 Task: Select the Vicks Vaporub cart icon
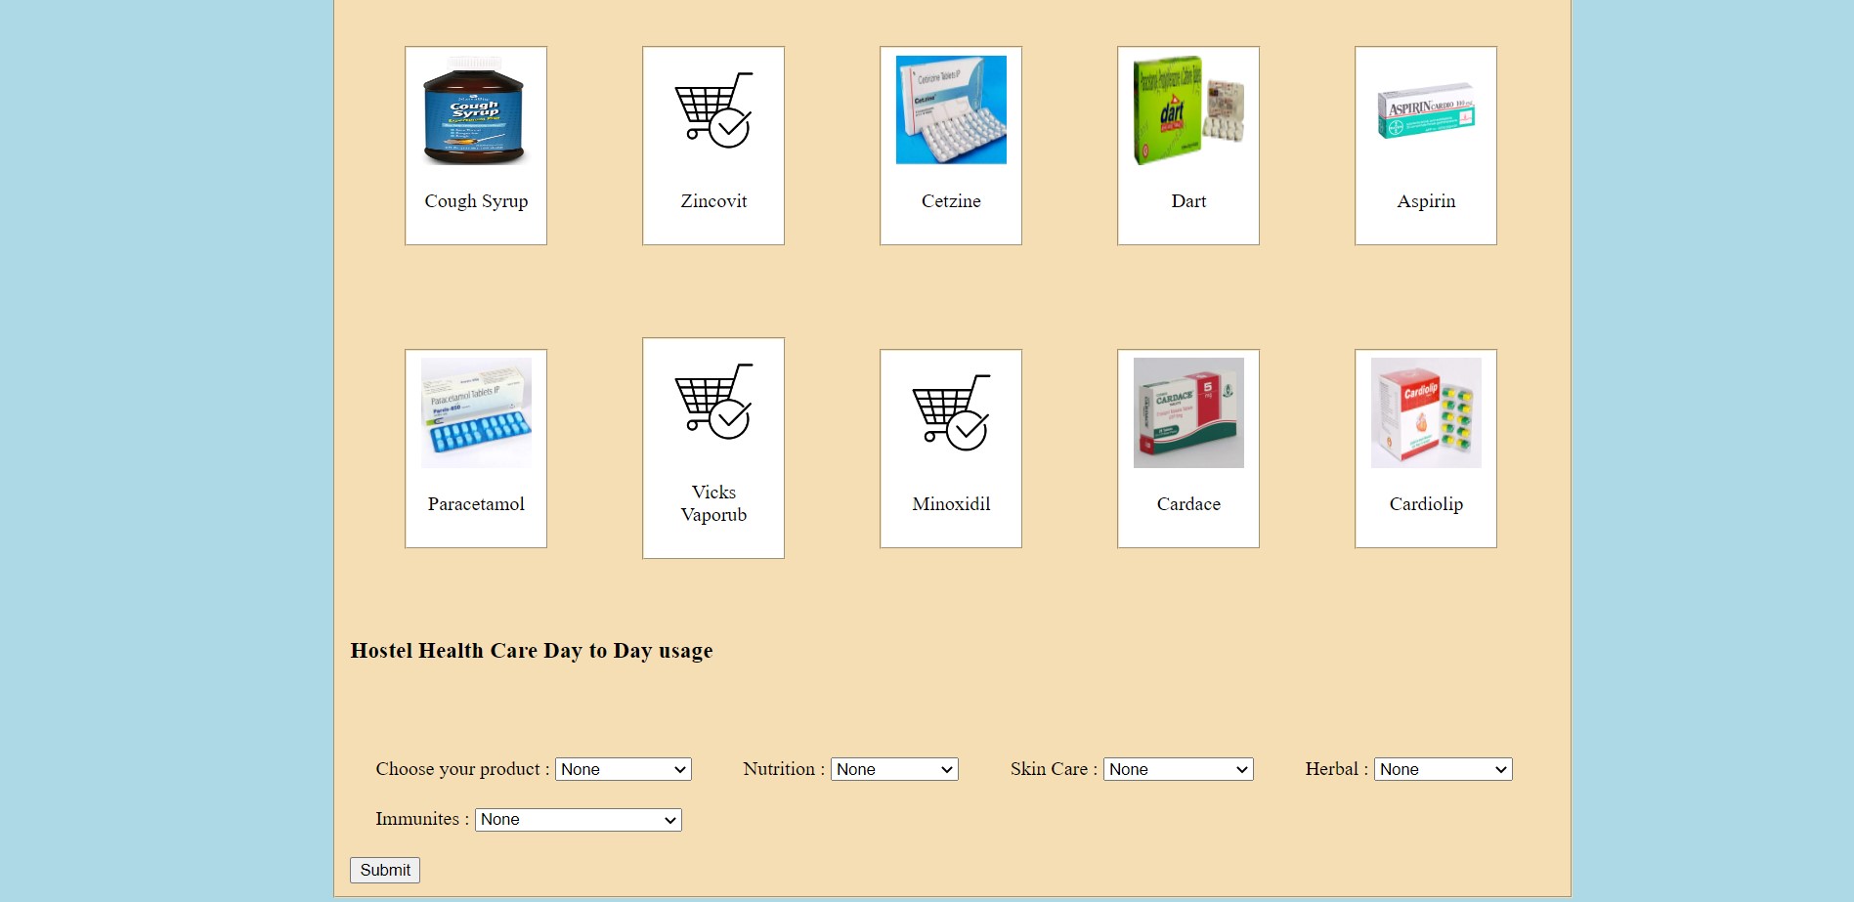tap(713, 402)
